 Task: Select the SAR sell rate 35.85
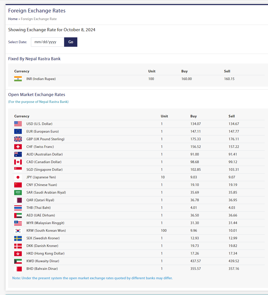click(x=233, y=192)
